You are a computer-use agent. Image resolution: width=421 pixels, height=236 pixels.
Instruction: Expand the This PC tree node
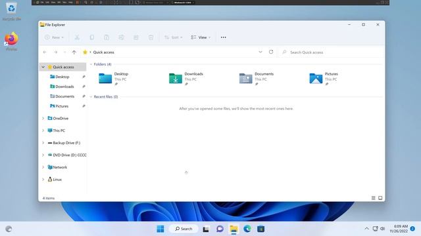click(43, 130)
